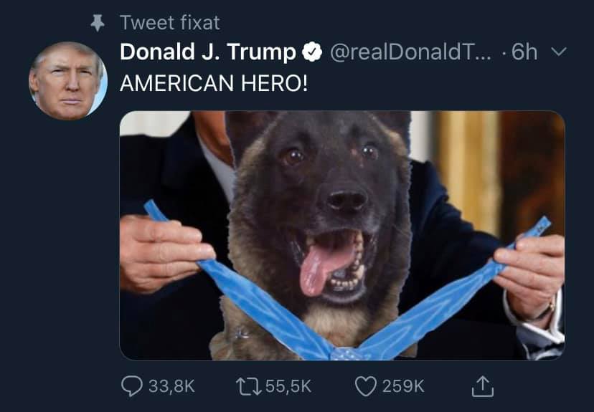Open the reply speech bubble icon
594x412 pixels.
[131, 386]
